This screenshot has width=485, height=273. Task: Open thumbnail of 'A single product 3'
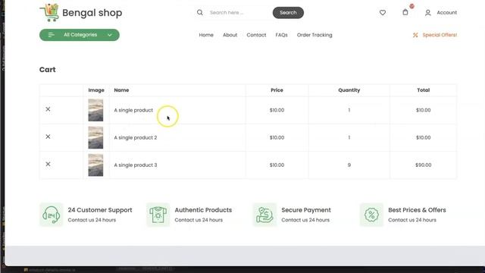(x=95, y=165)
